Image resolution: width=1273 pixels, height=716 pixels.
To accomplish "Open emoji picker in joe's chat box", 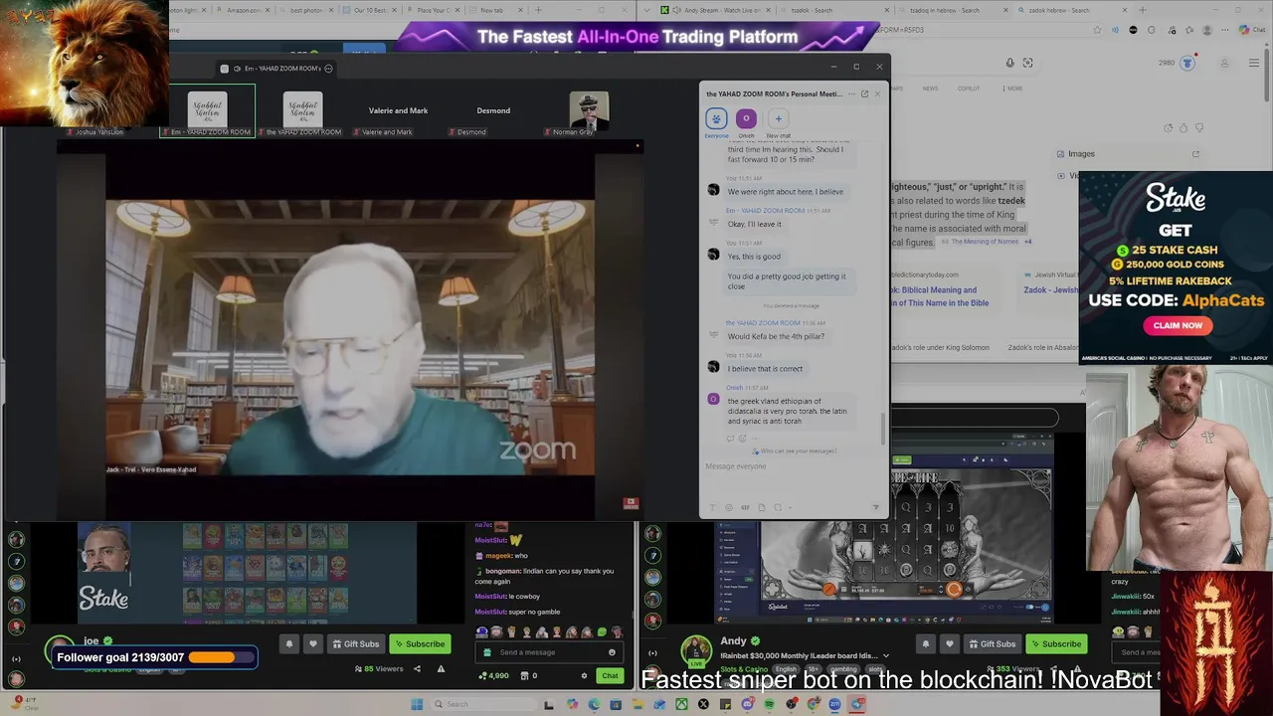I will pos(612,652).
